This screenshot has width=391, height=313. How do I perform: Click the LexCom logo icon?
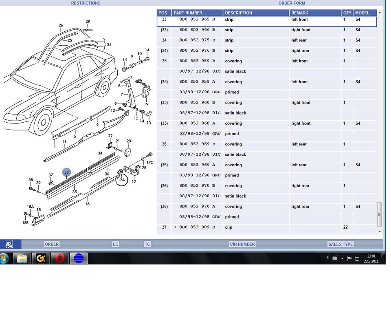pos(9,244)
